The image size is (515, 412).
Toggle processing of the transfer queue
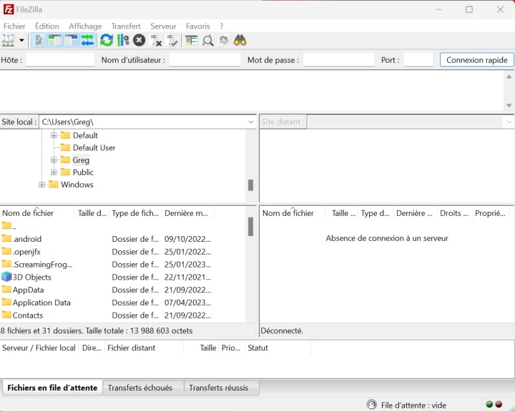123,41
